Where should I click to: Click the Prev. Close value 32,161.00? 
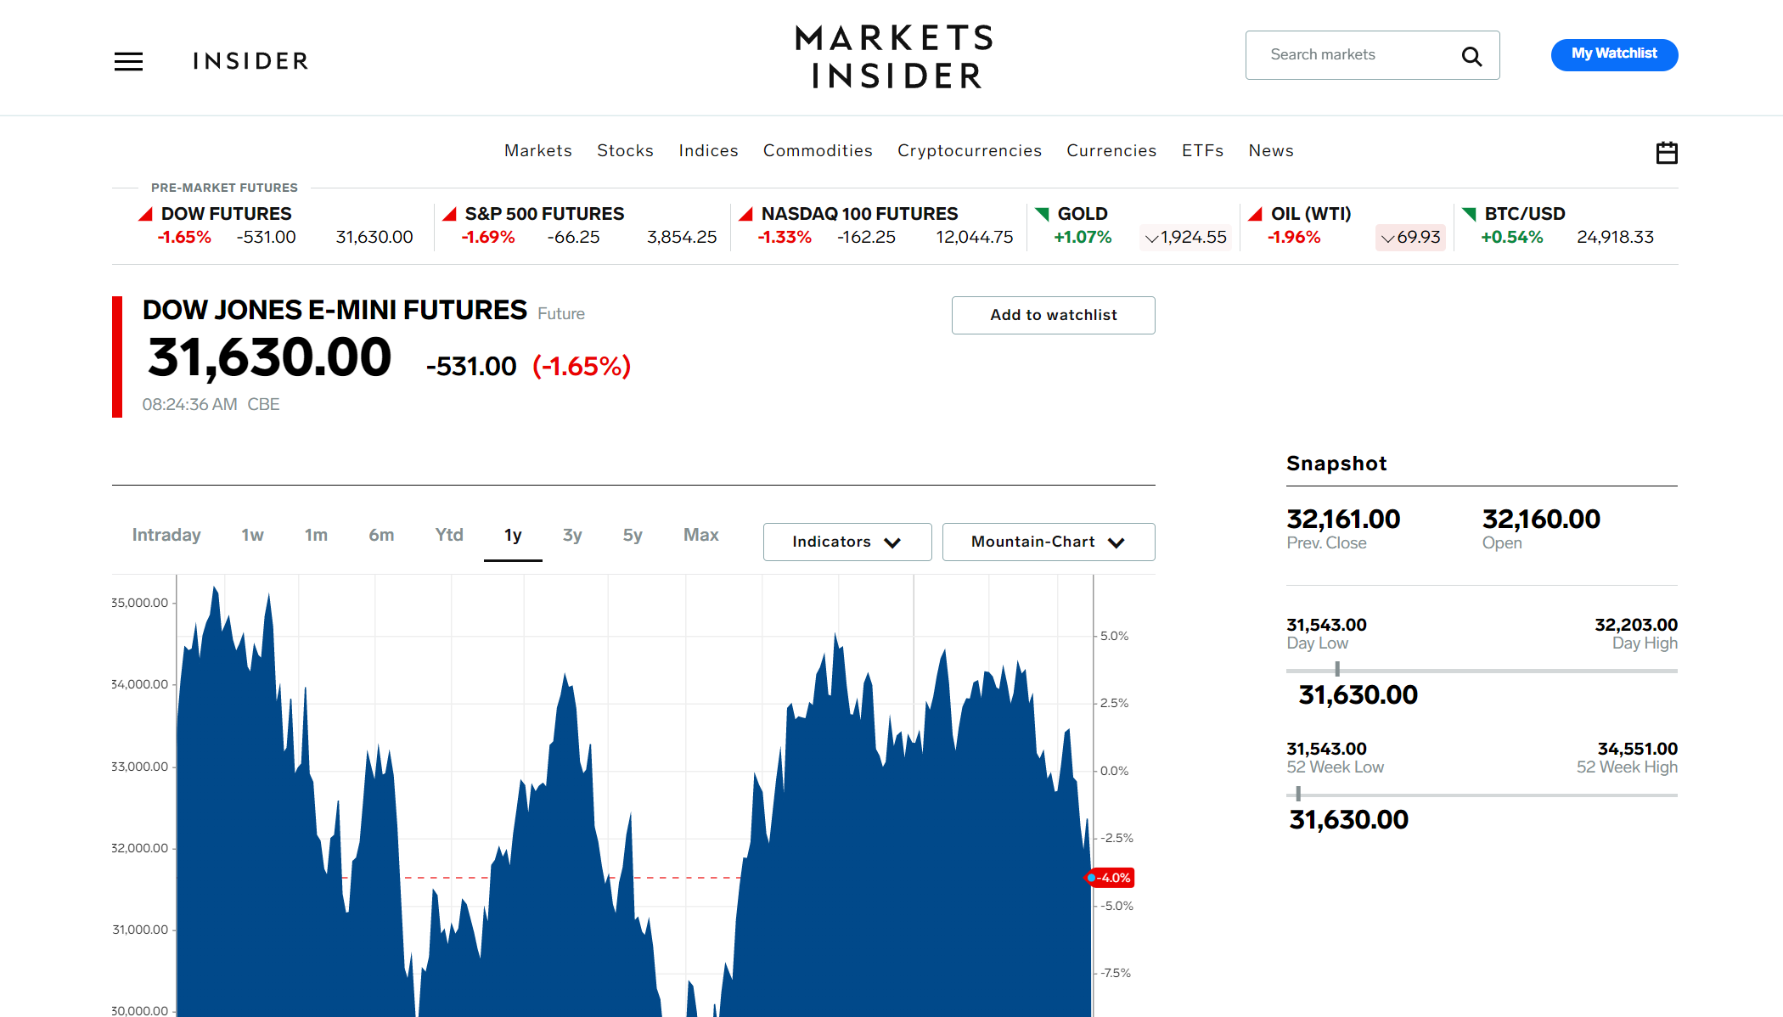click(x=1343, y=519)
